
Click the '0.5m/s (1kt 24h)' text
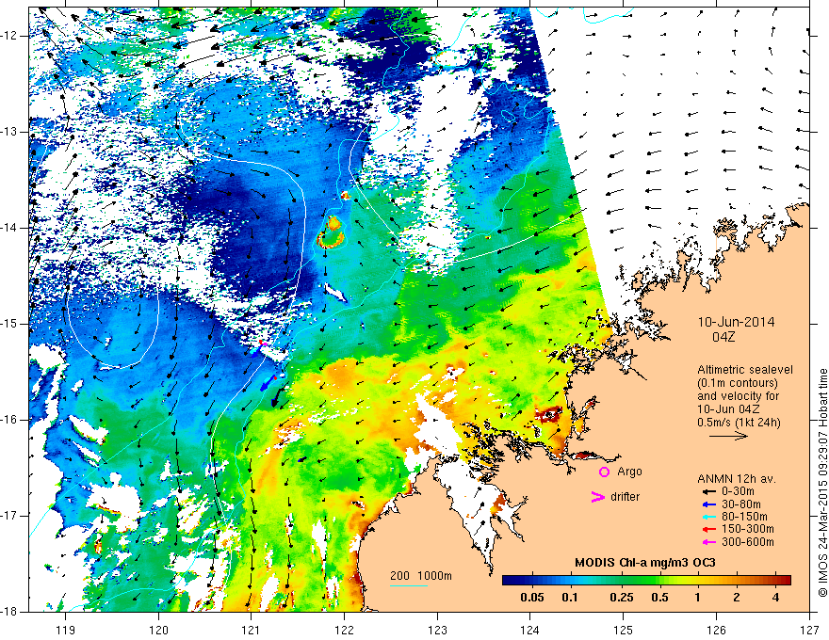click(739, 422)
